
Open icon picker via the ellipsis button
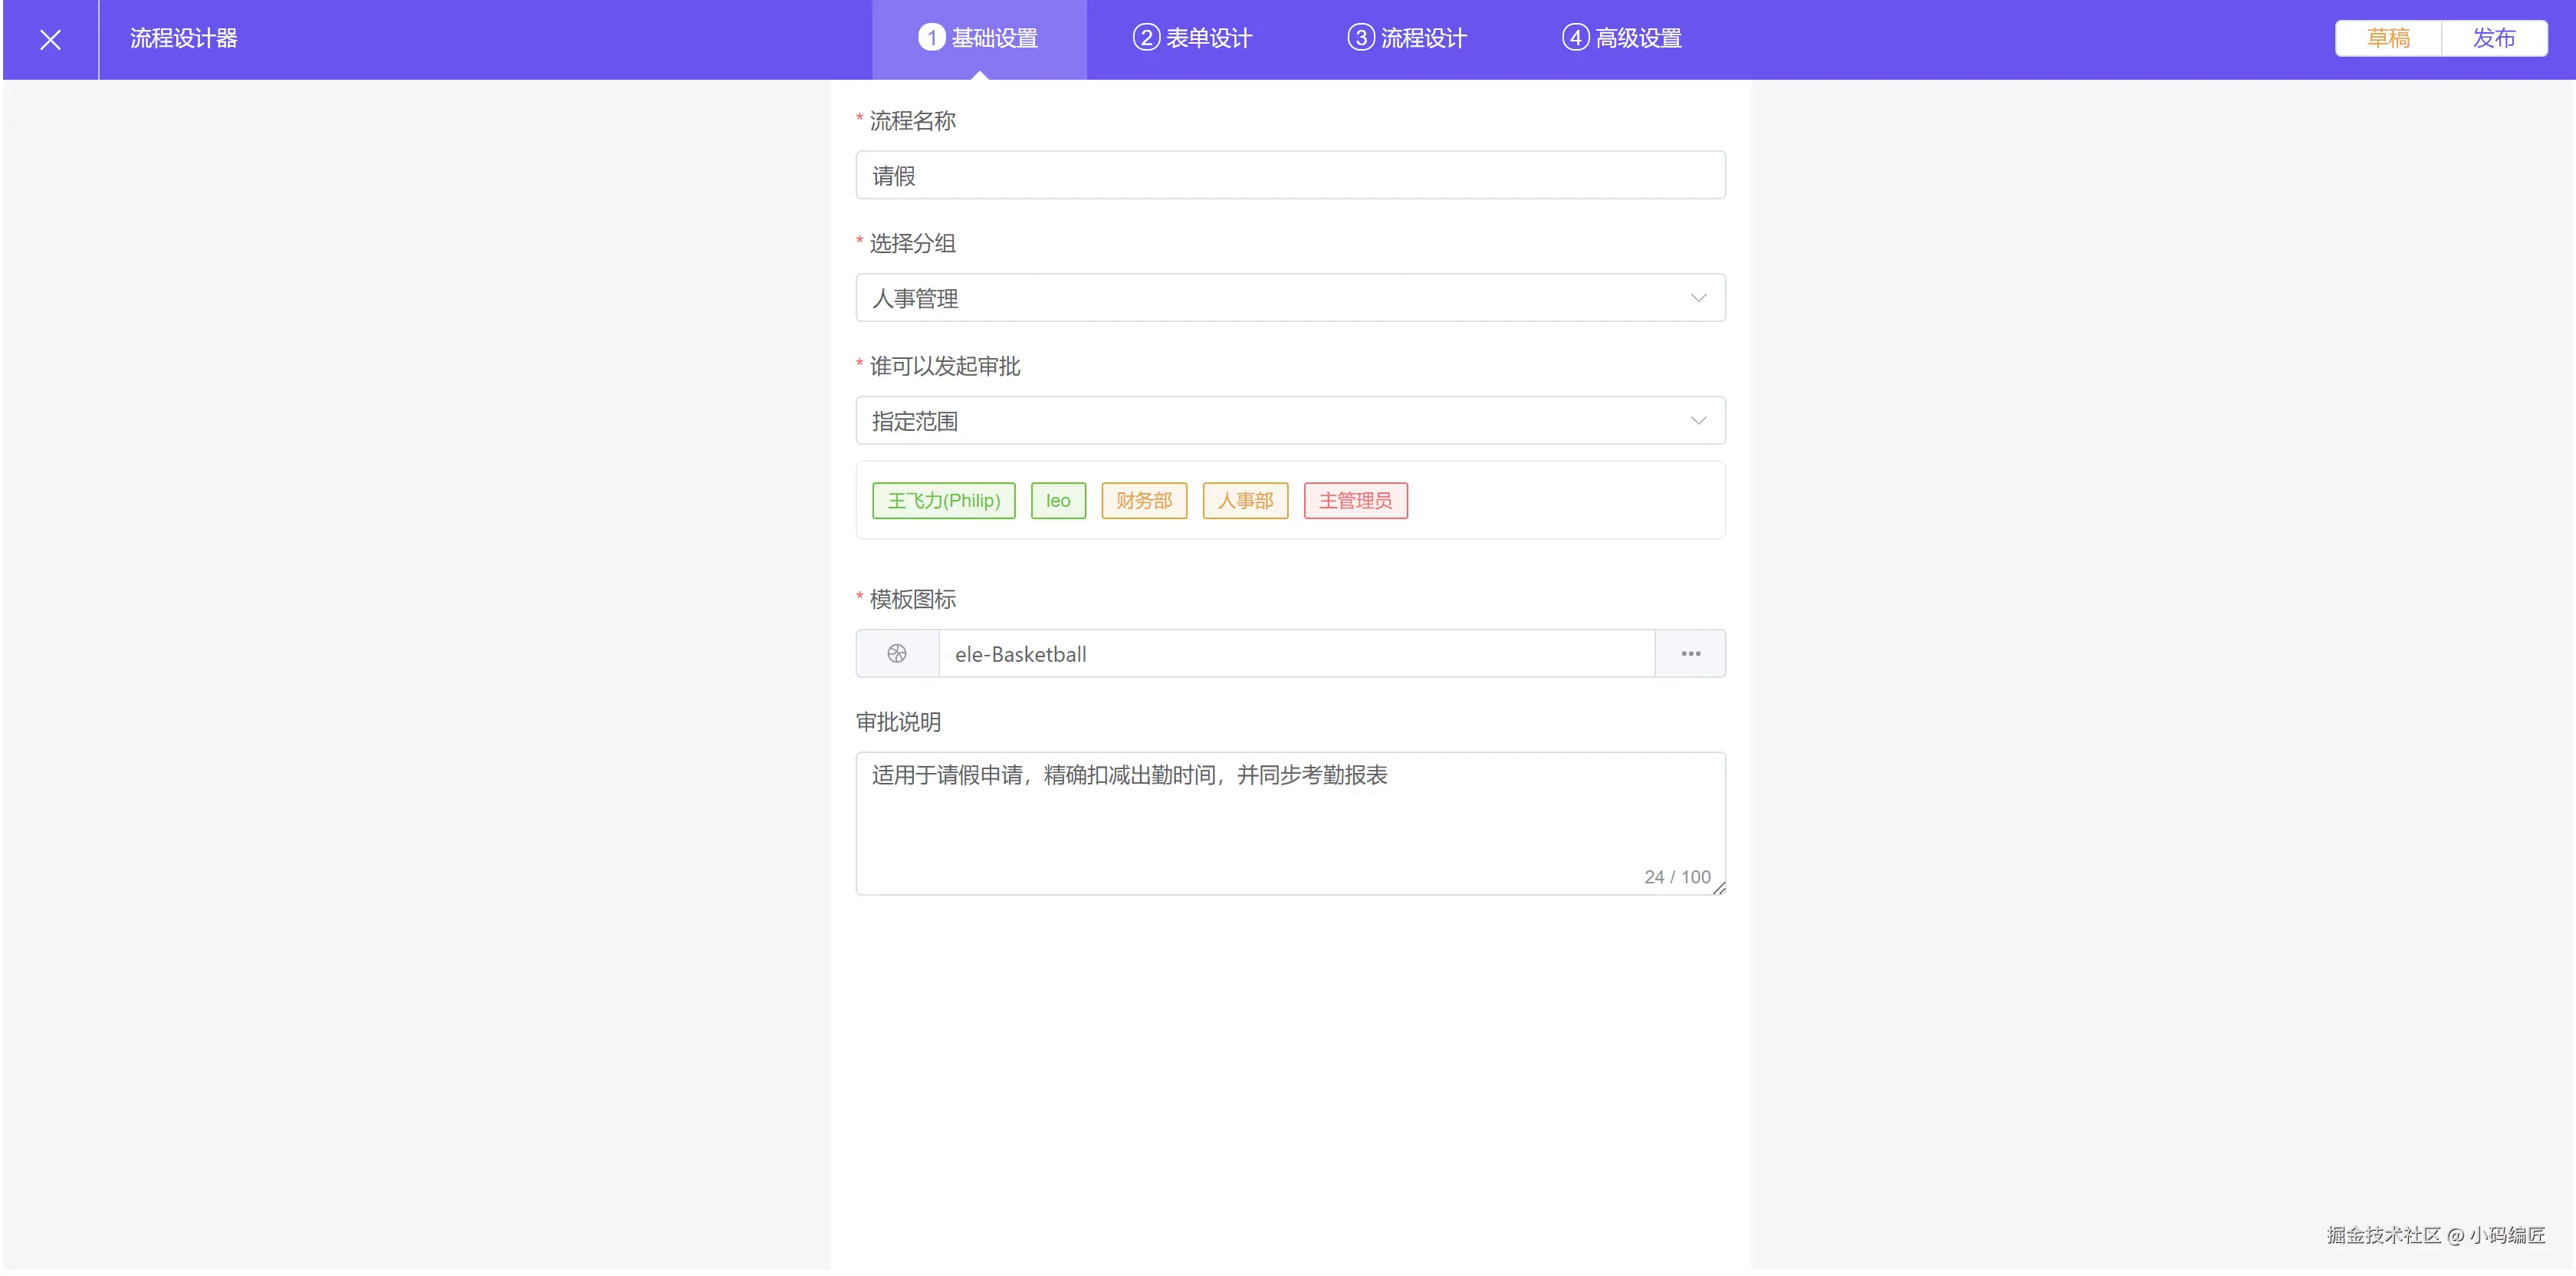[1690, 653]
